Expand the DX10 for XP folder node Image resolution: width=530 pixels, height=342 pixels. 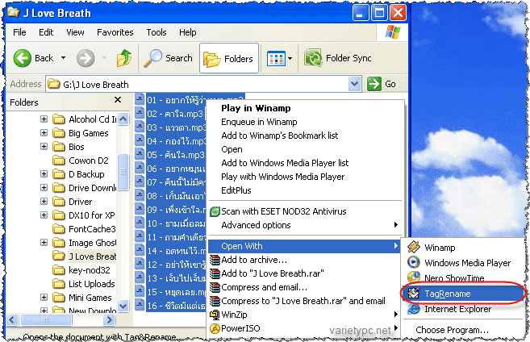tap(44, 215)
